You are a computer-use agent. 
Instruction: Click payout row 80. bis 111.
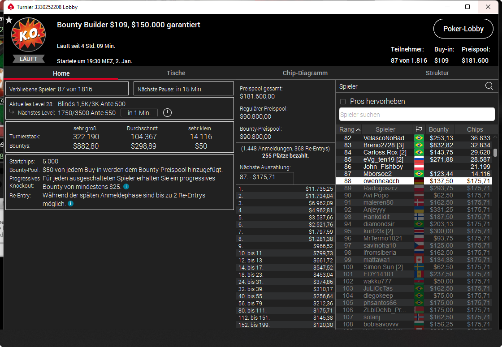tap(286, 310)
